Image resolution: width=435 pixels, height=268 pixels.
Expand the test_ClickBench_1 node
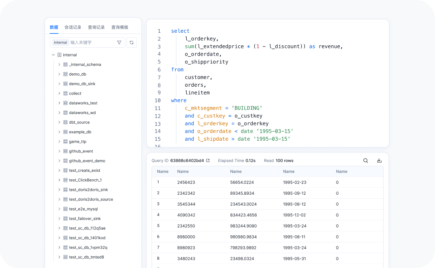coord(59,180)
